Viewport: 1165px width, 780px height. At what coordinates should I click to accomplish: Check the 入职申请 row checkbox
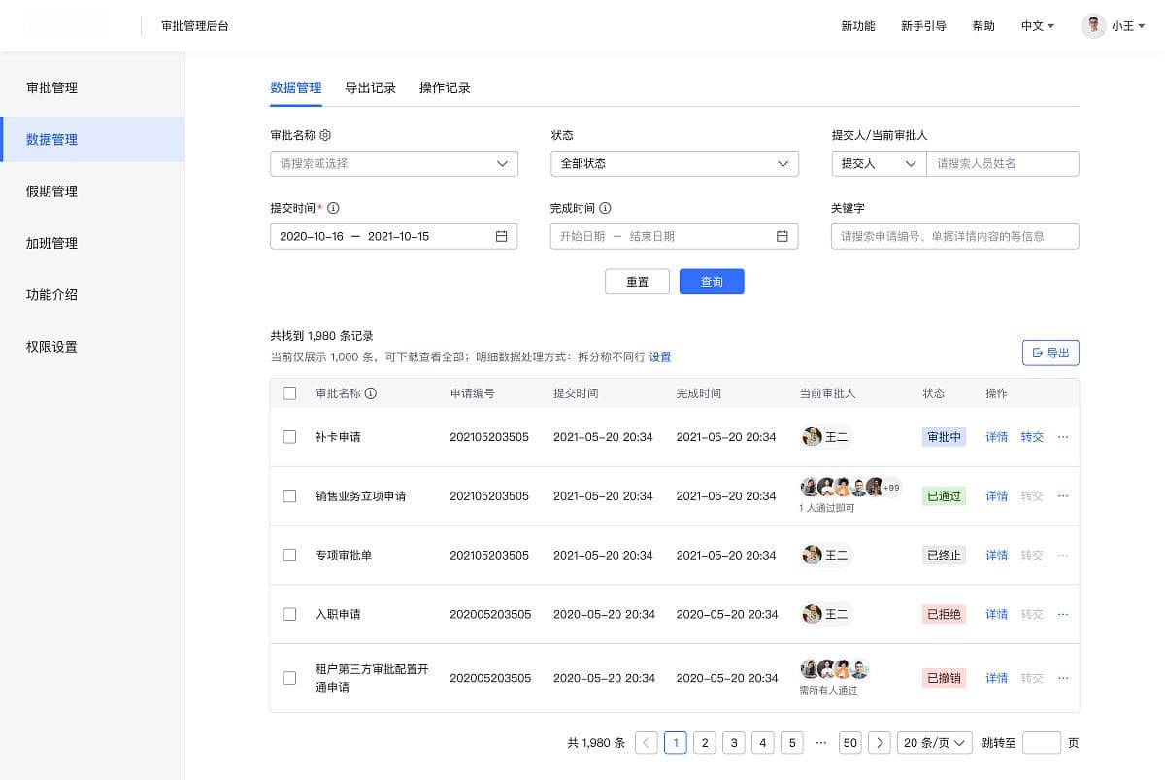289,614
